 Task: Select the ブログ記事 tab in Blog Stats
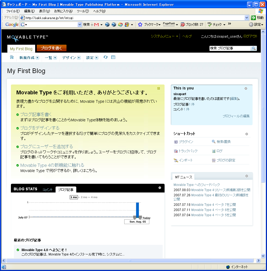point(66,189)
